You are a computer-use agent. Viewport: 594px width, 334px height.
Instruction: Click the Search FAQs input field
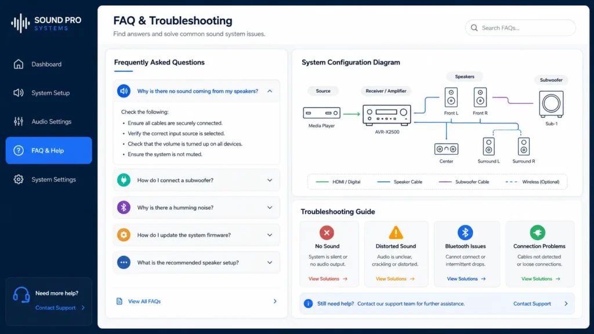click(x=520, y=28)
